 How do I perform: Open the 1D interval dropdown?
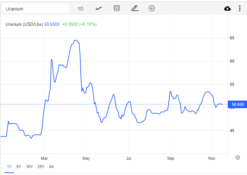pyautogui.click(x=80, y=9)
